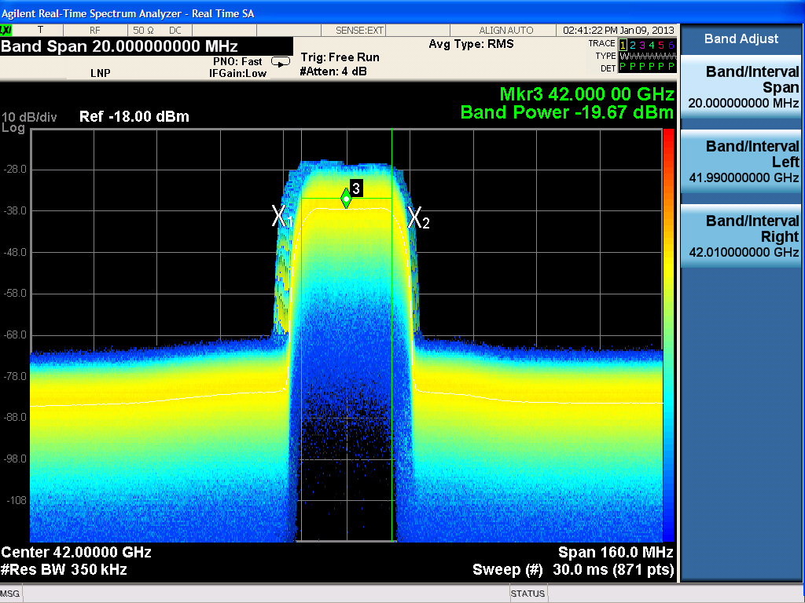
Task: Click the Res BW 350 kHz readout
Action: [x=64, y=569]
